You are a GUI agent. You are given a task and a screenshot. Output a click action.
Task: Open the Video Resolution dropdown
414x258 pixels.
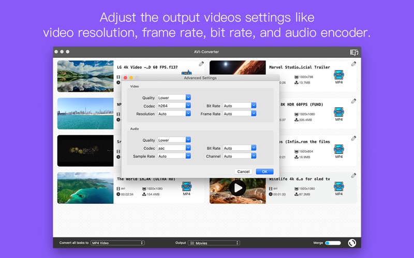tap(174, 114)
